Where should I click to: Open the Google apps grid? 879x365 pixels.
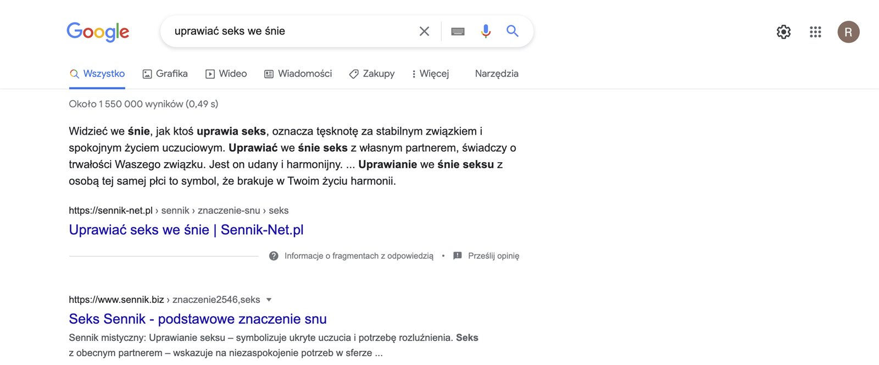coord(815,32)
